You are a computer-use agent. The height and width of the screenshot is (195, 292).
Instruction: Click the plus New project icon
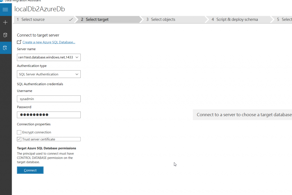[5, 22]
